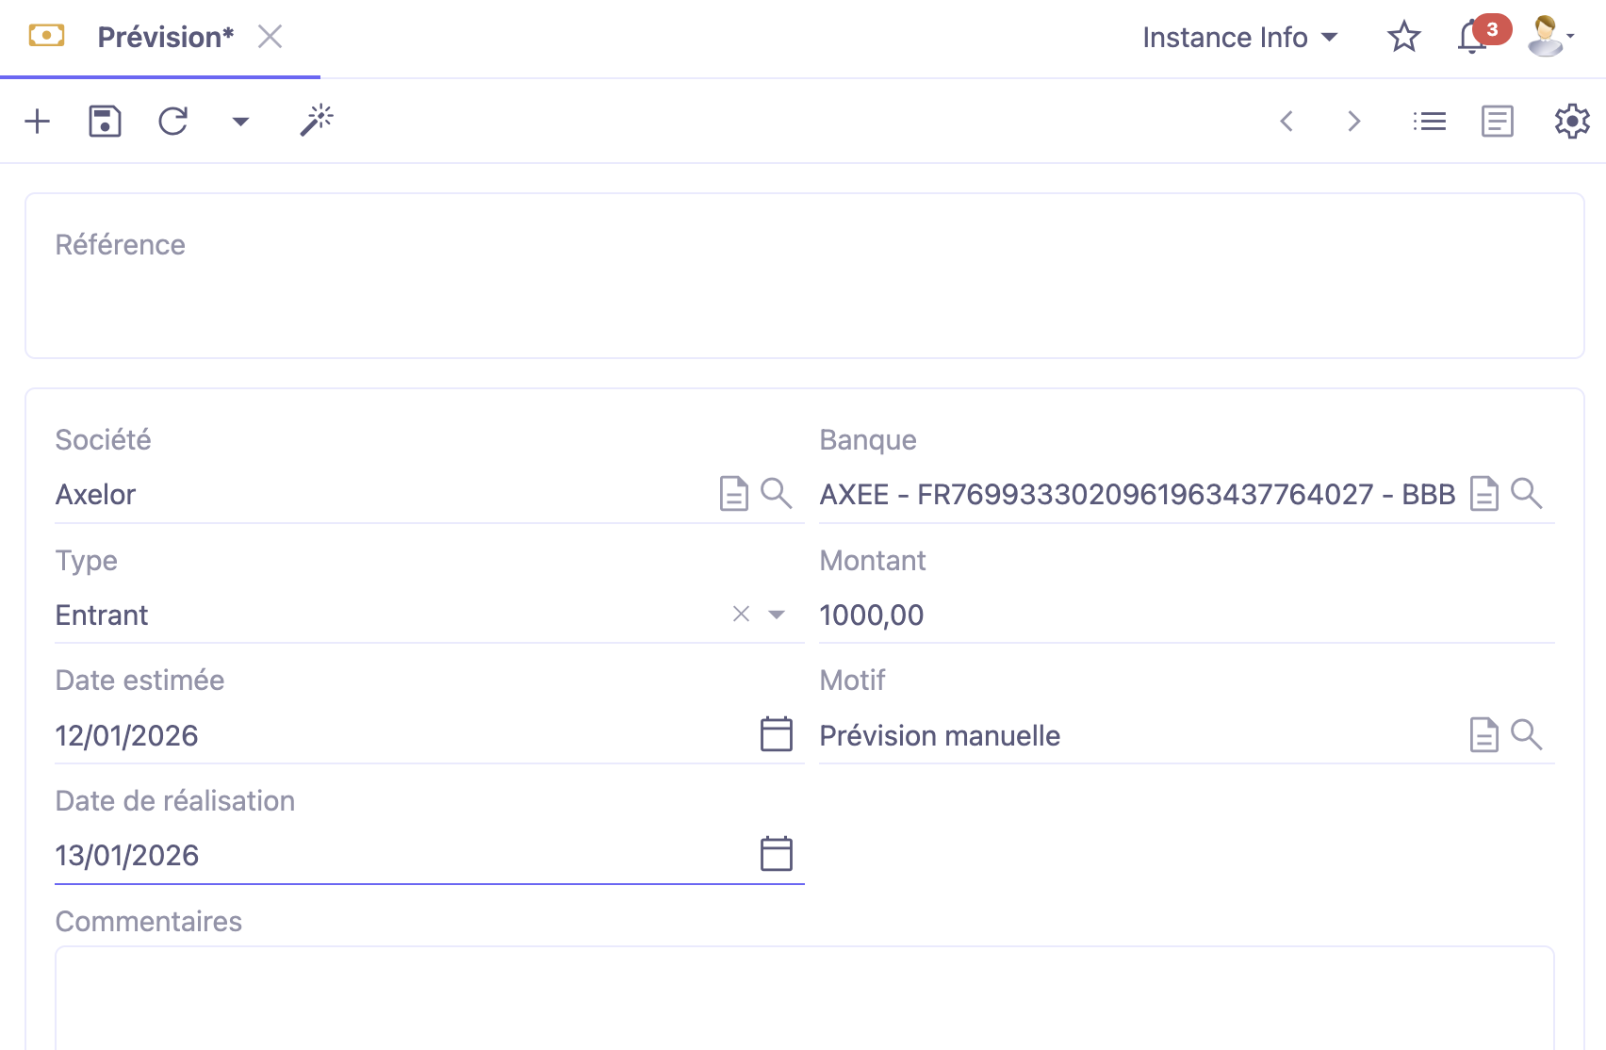The width and height of the screenshot is (1606, 1050).
Task: Create a new Prévision record
Action: (38, 121)
